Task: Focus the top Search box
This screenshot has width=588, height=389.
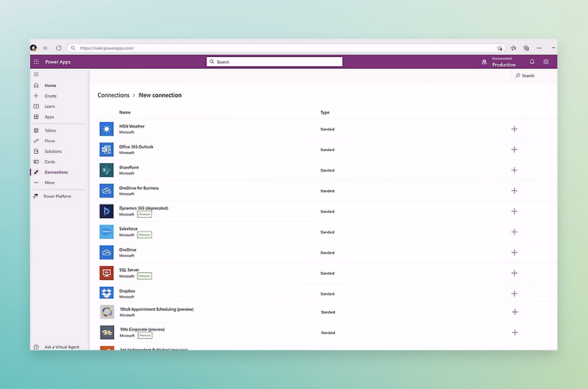Action: coord(274,62)
